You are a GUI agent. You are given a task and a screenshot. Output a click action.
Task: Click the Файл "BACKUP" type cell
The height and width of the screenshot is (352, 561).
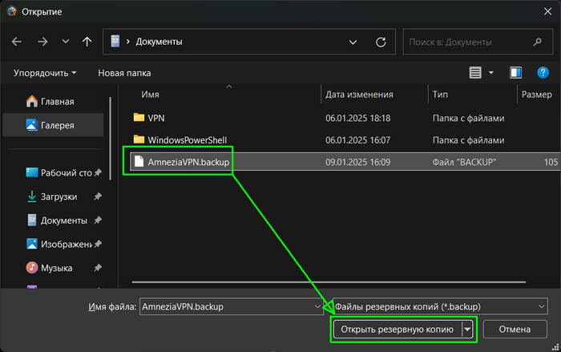tap(464, 162)
